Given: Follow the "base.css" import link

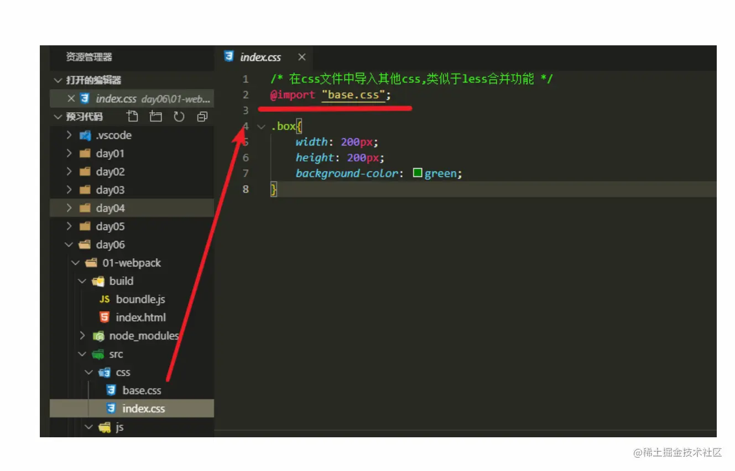Looking at the screenshot, I should coord(353,95).
